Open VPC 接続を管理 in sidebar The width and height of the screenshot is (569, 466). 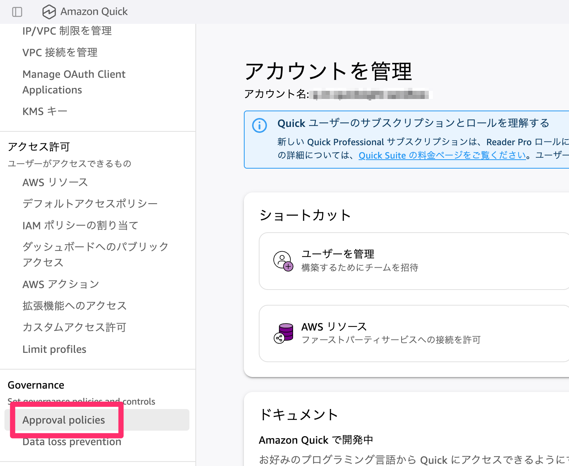(x=60, y=52)
